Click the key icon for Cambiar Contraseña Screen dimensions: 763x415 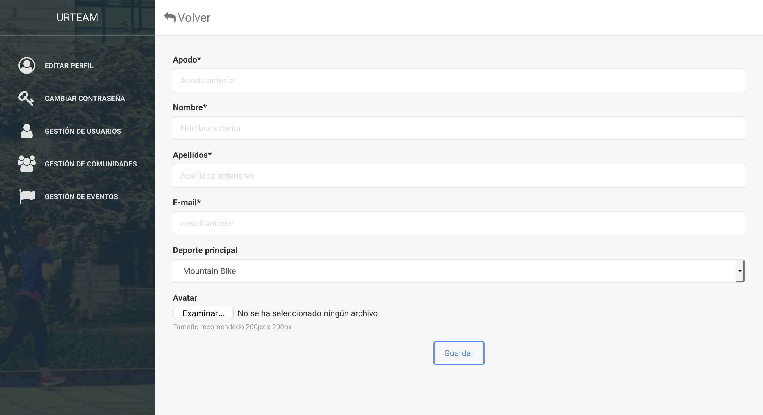point(26,98)
